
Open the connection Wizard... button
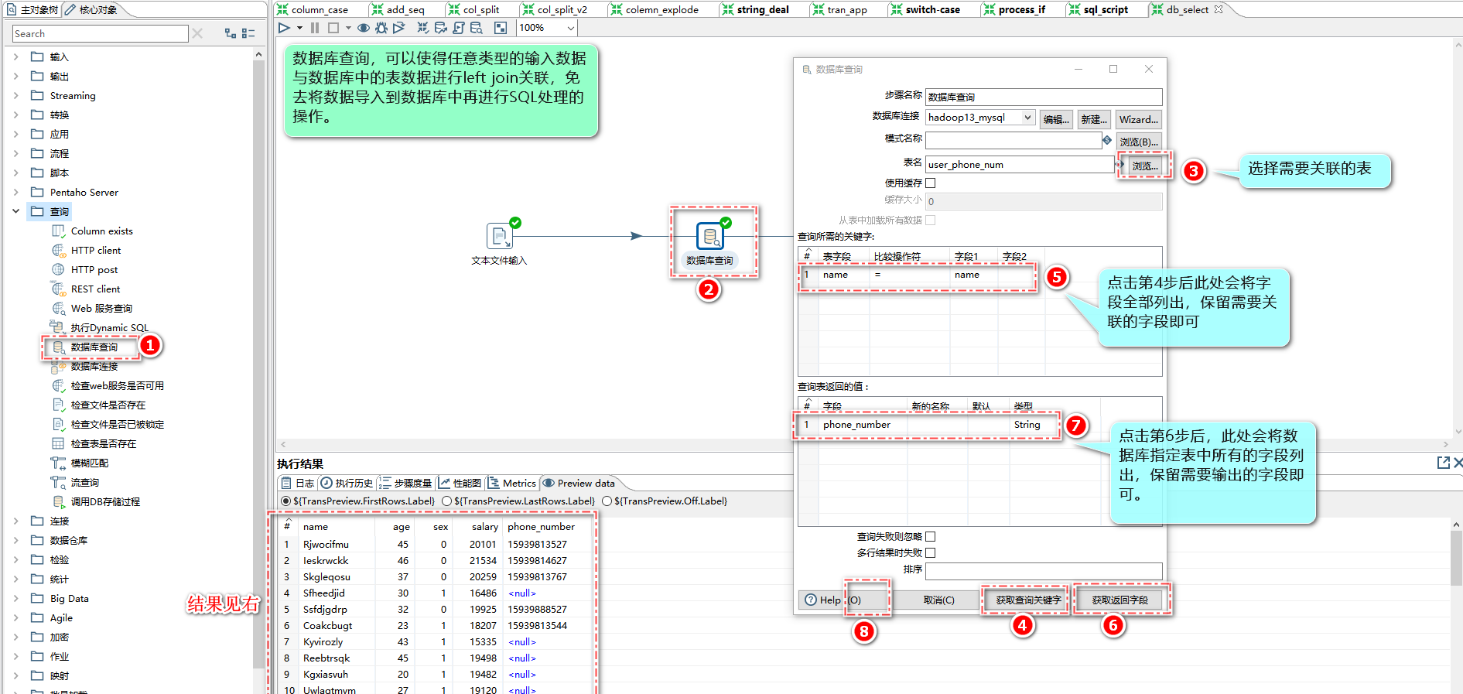point(1139,119)
